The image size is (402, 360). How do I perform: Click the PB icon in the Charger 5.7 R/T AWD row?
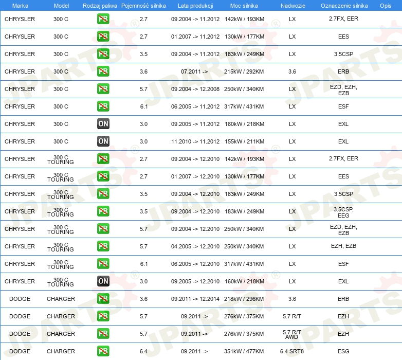[103, 334]
